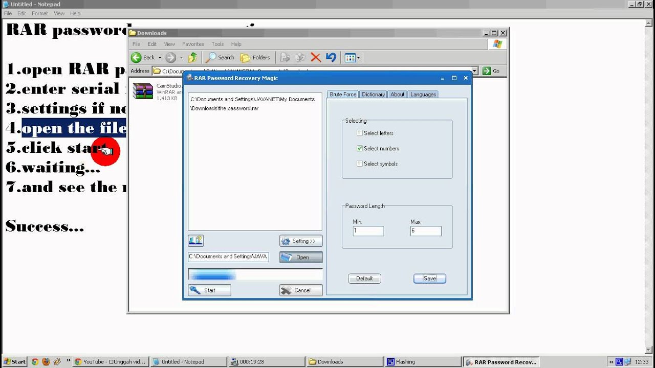Enable the Select letters checkbox
The width and height of the screenshot is (655, 368).
(x=360, y=133)
